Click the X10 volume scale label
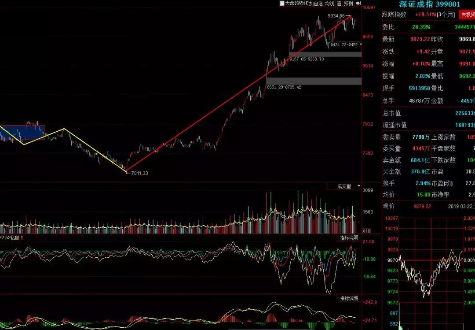The height and width of the screenshot is (330, 475). tap(366, 231)
